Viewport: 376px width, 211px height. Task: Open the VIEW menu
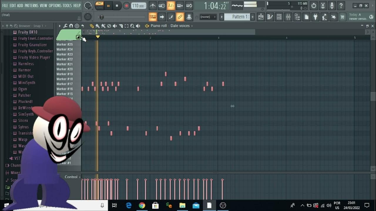point(43,6)
